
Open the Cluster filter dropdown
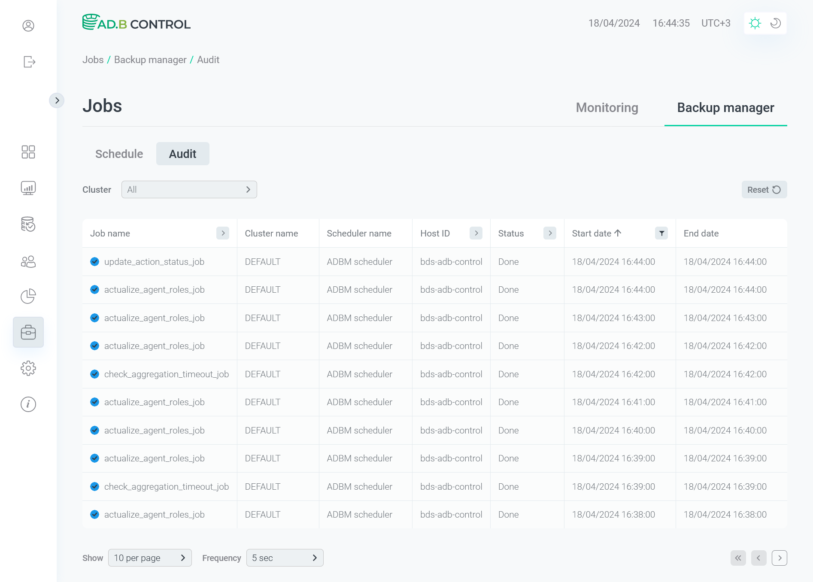(189, 189)
